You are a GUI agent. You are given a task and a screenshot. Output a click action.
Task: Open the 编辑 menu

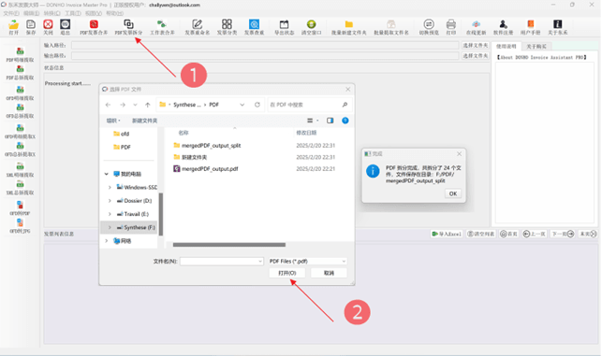(x=32, y=13)
